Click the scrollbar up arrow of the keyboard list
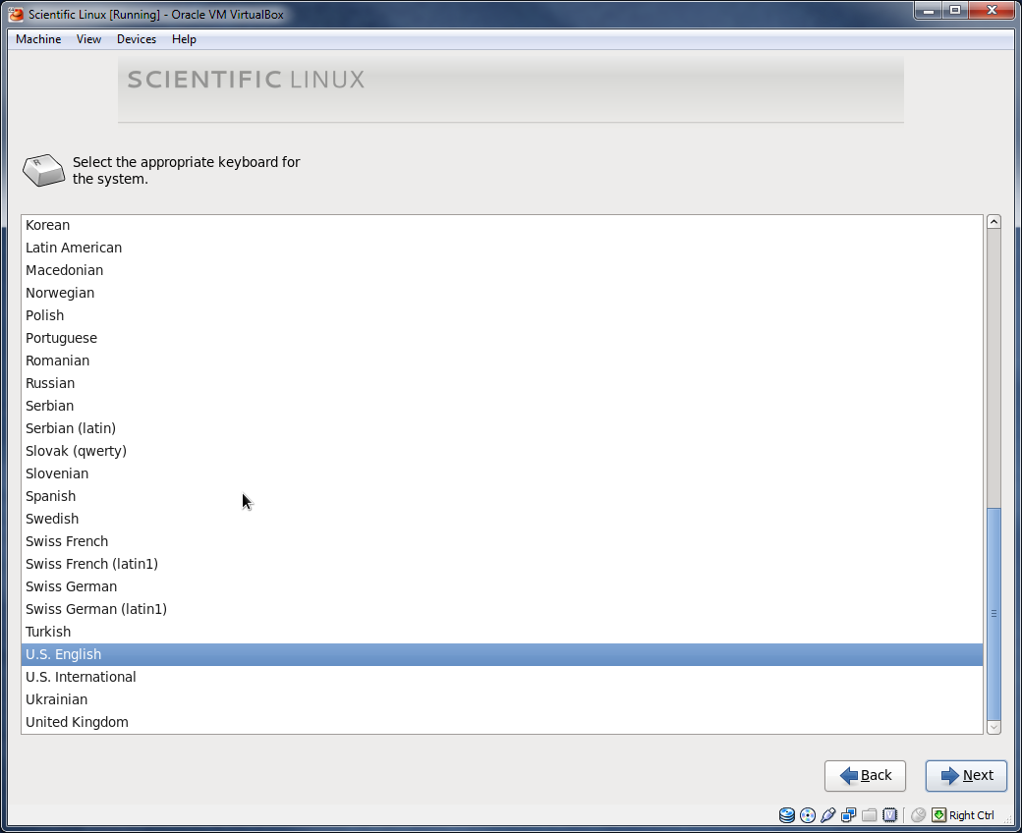Screen dimensions: 1022x833 [x=994, y=222]
